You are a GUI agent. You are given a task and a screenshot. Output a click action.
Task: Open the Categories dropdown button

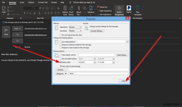click(61, 74)
